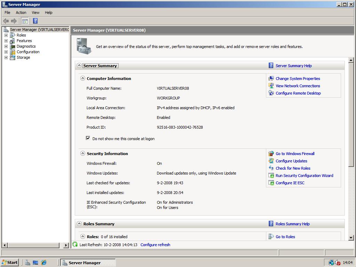This screenshot has height=267, width=356.
Task: Click the Server Manager taskbar button
Action: tap(88, 263)
